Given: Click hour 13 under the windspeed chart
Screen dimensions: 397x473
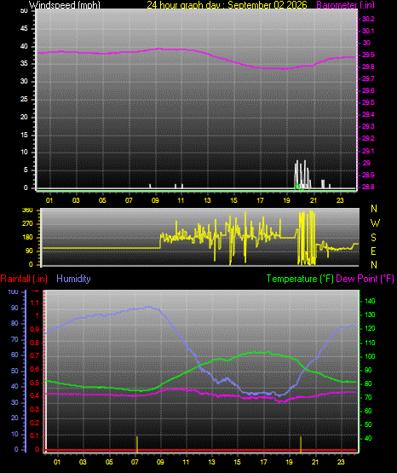Looking at the screenshot, I should 207,200.
